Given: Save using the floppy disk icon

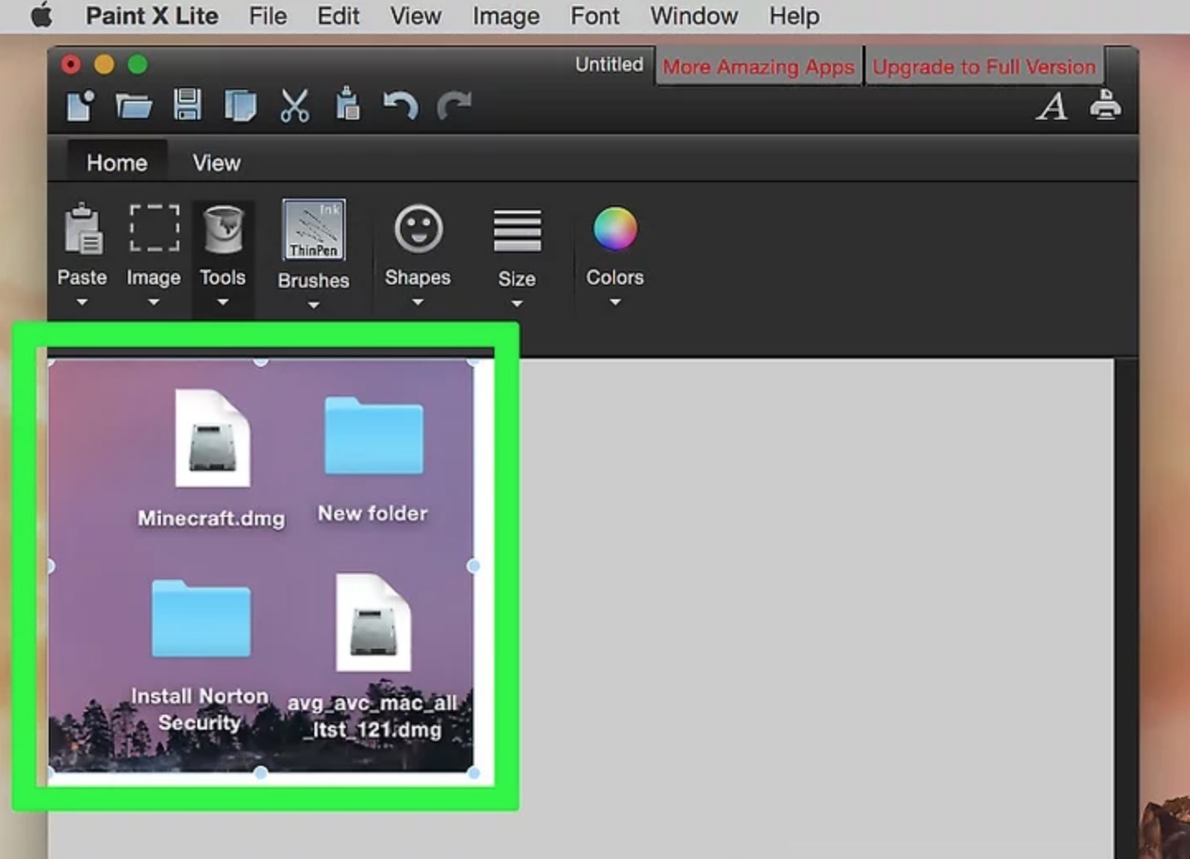Looking at the screenshot, I should coord(187,106).
